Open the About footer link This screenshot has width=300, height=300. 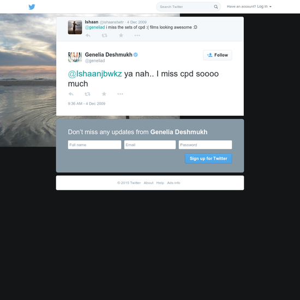point(148,183)
